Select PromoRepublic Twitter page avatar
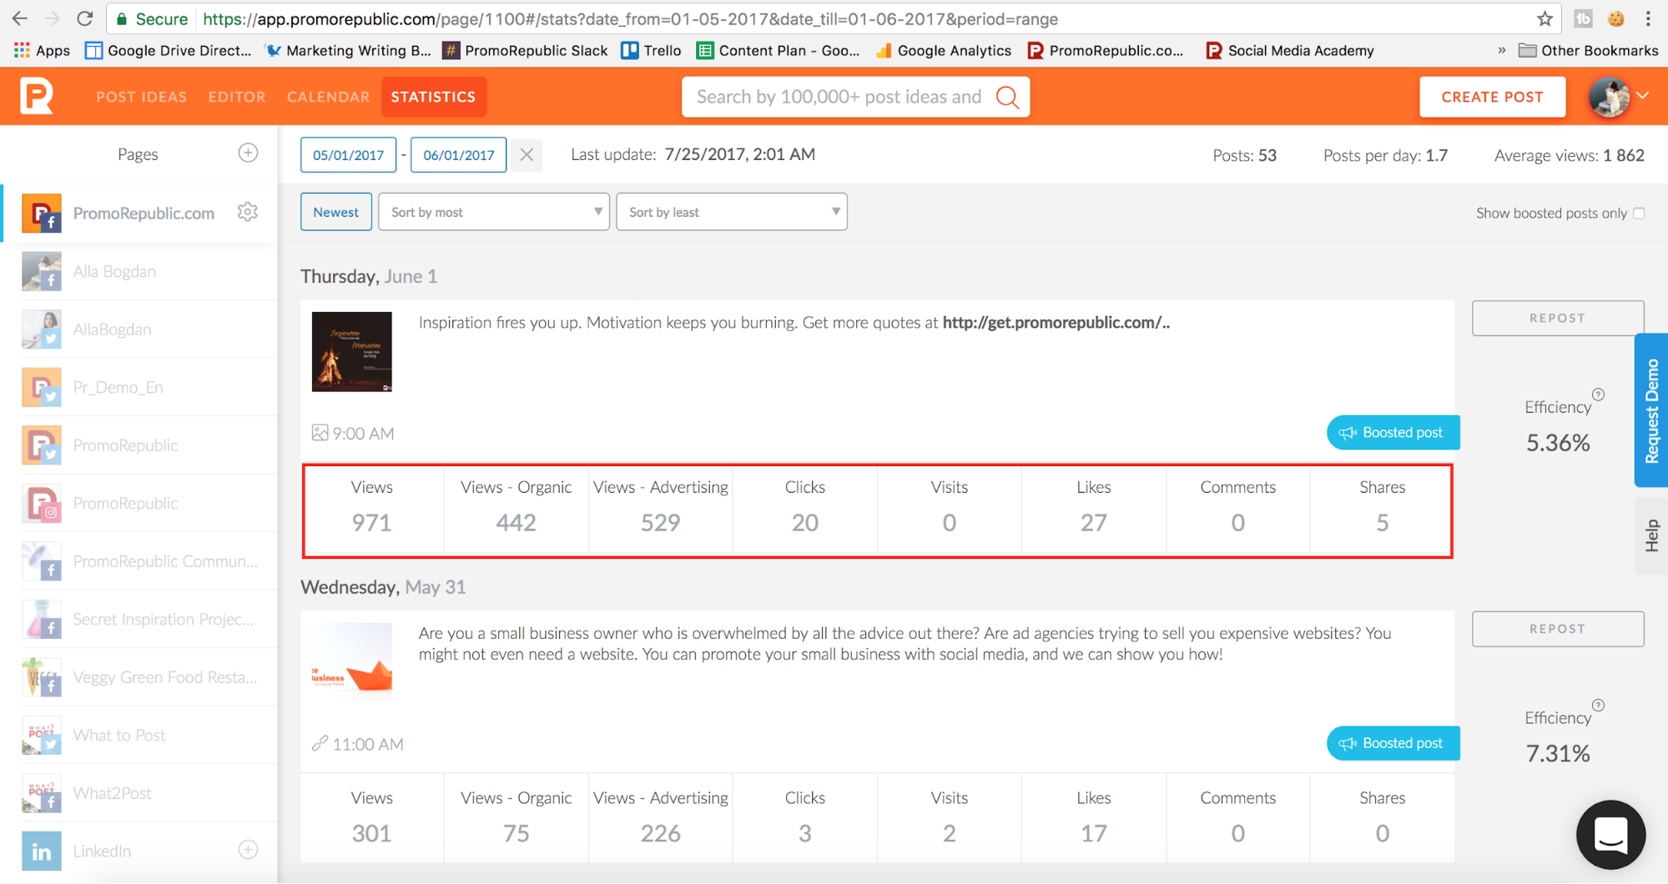The height and width of the screenshot is (884, 1668). tap(42, 445)
